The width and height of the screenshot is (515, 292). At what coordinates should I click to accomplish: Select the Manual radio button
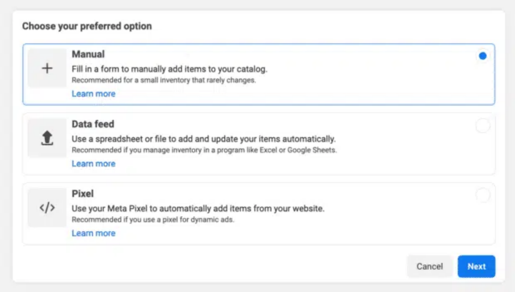coord(482,56)
